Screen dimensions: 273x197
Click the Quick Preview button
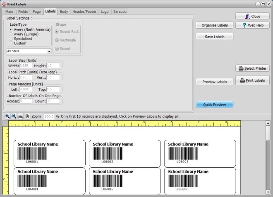(215, 105)
